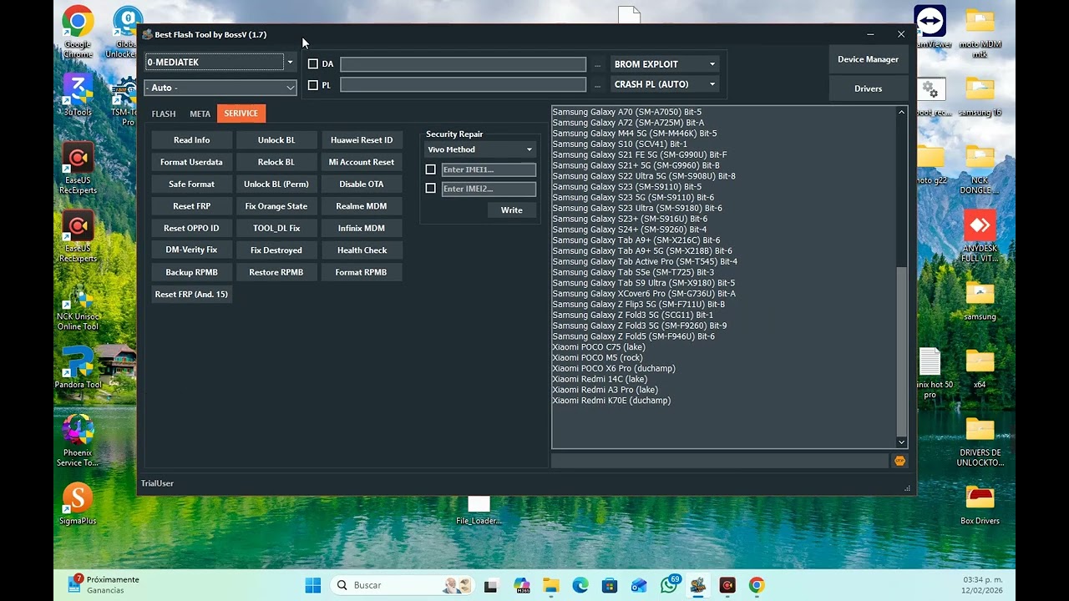Select the SERVICE tab
1069x601 pixels.
(x=241, y=114)
